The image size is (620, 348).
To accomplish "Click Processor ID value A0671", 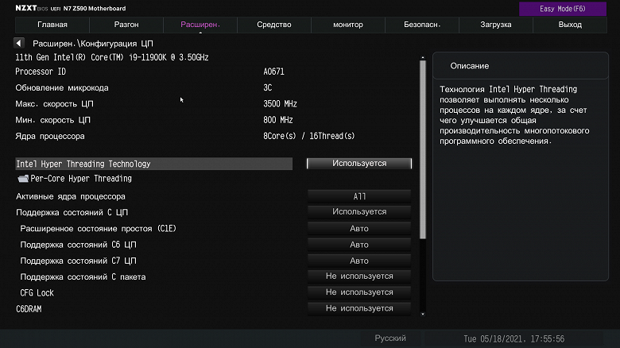I will click(273, 72).
